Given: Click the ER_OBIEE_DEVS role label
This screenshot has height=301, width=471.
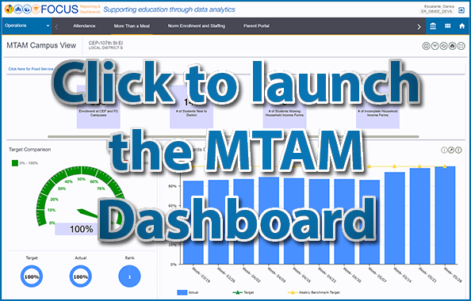Looking at the screenshot, I should pos(436,11).
